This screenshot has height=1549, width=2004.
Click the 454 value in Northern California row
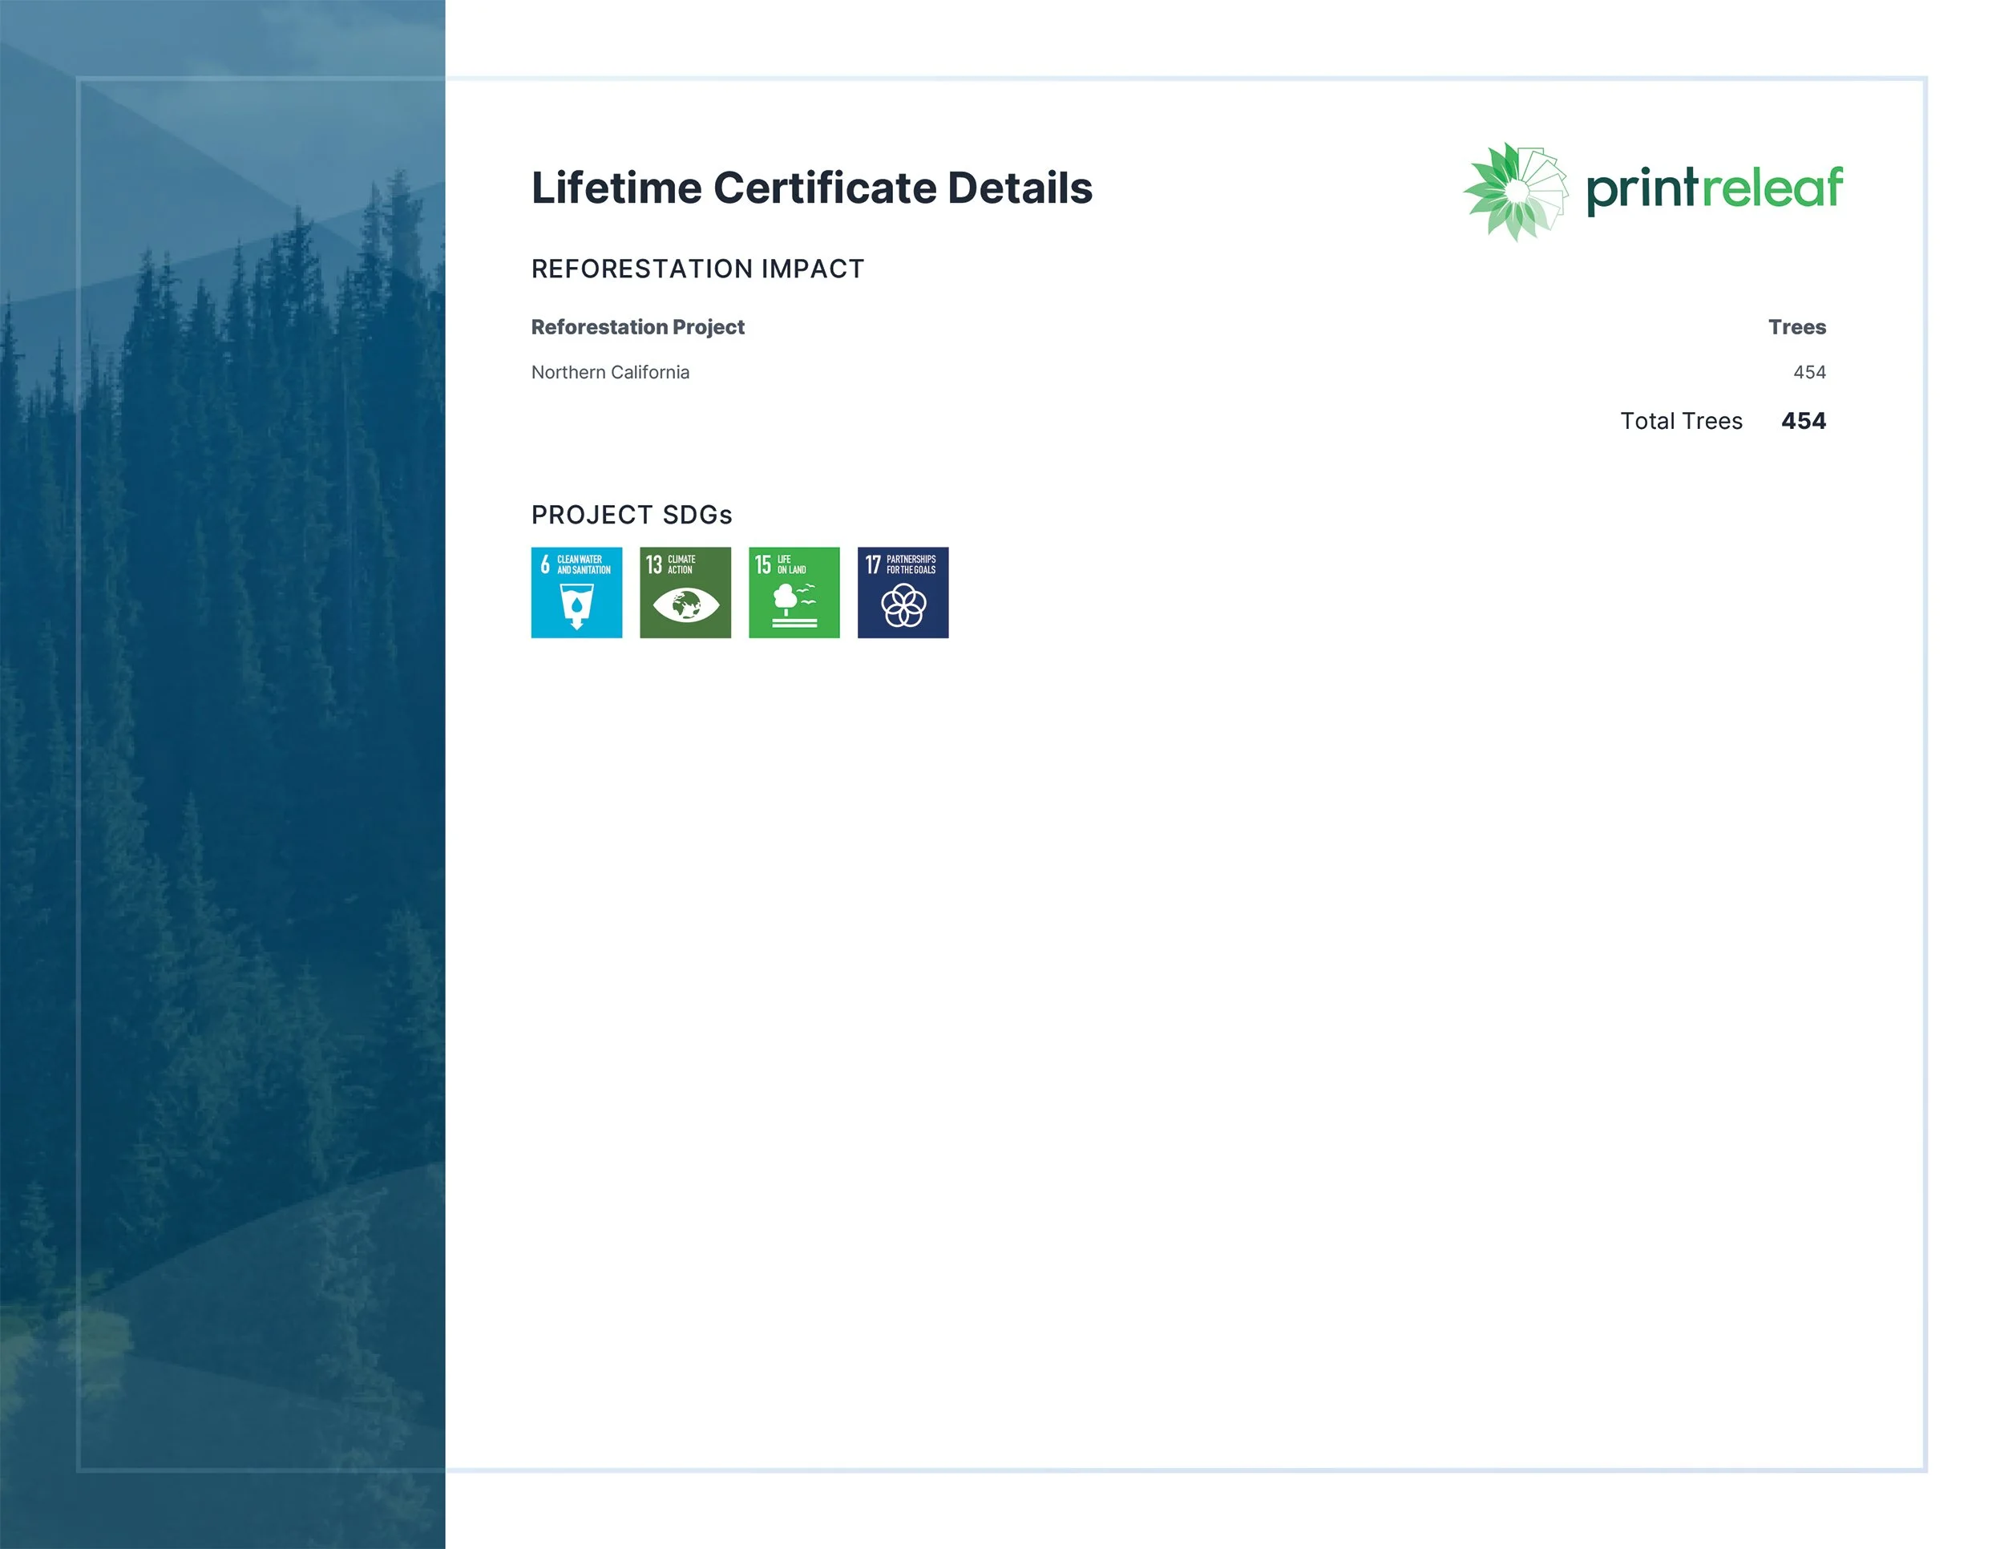tap(1808, 373)
